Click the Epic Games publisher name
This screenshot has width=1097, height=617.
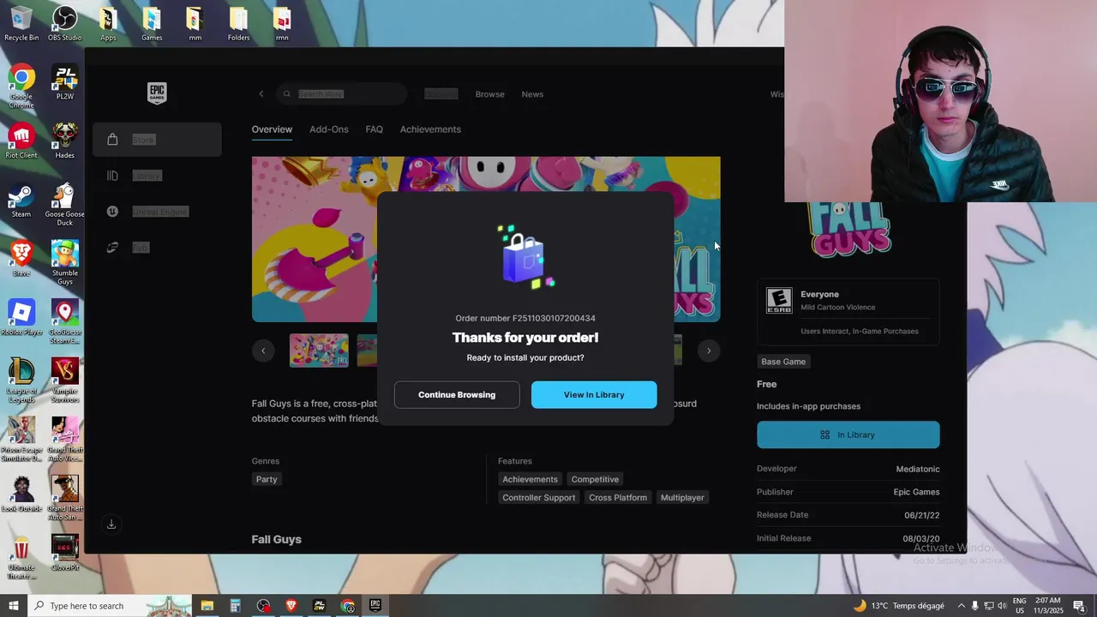point(917,492)
